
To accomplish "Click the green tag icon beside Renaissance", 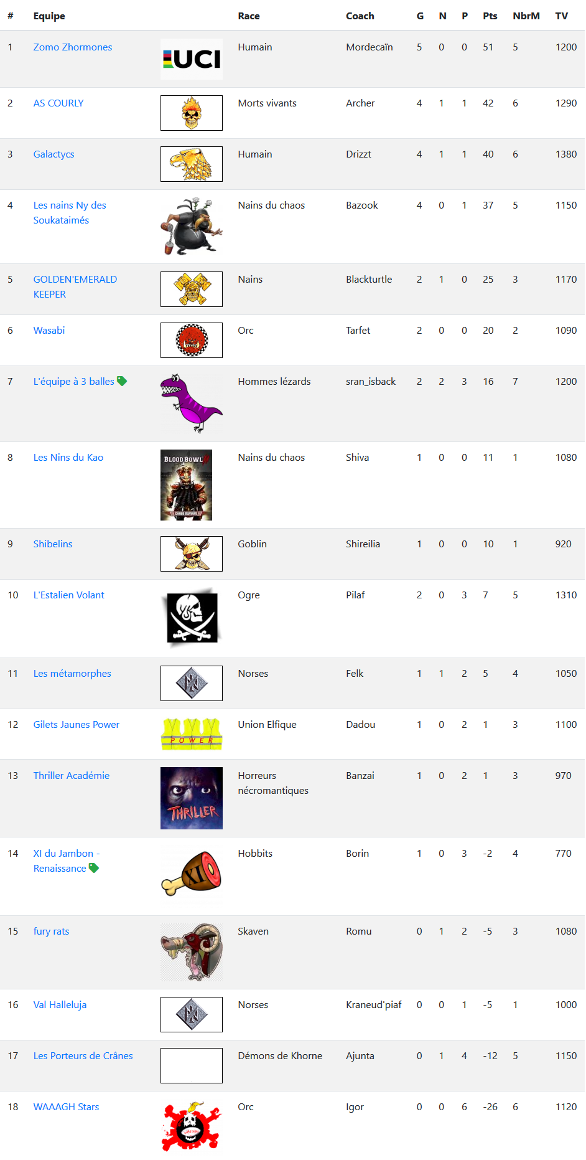I will [94, 868].
